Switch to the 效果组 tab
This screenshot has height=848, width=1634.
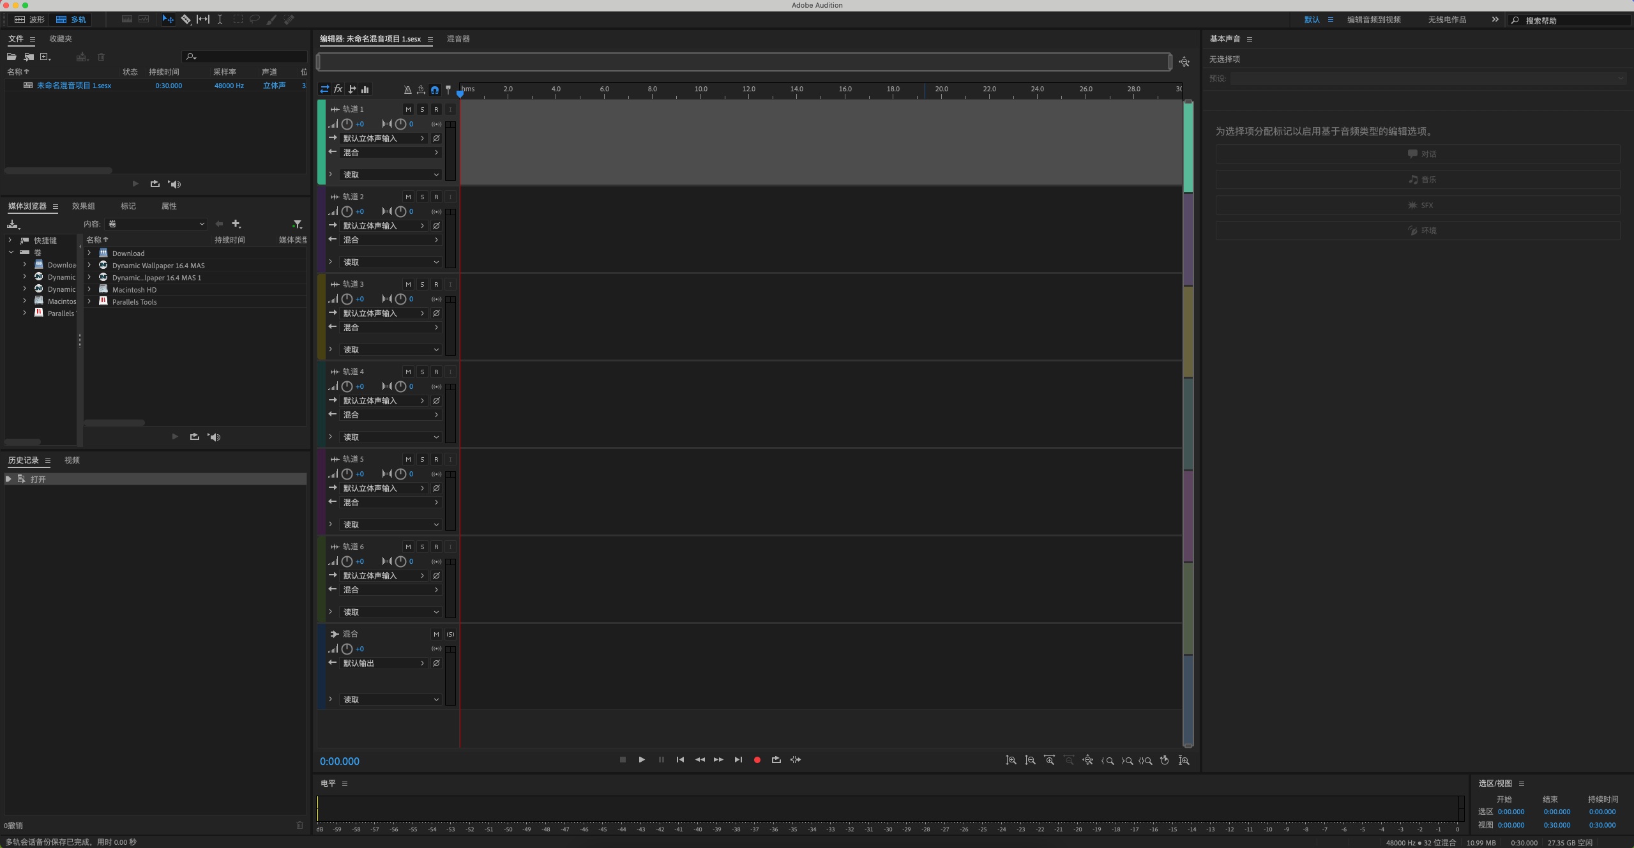click(x=83, y=206)
